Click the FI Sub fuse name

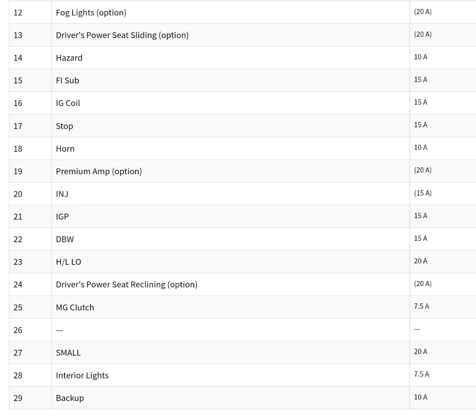67,81
